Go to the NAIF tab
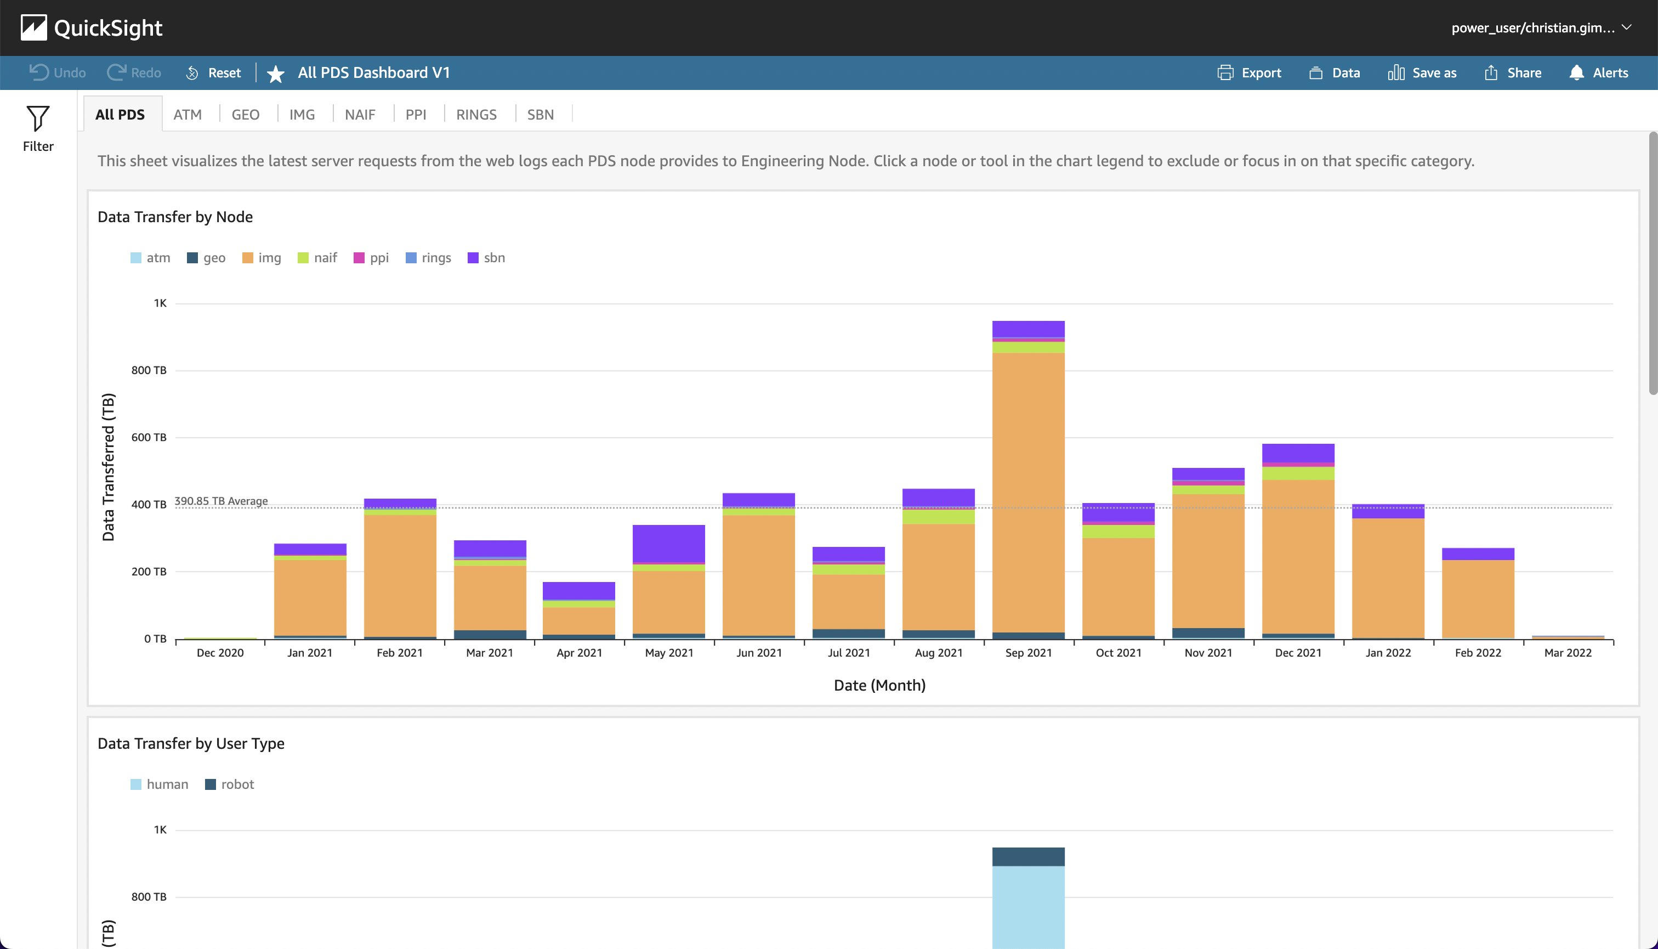 [x=360, y=114]
